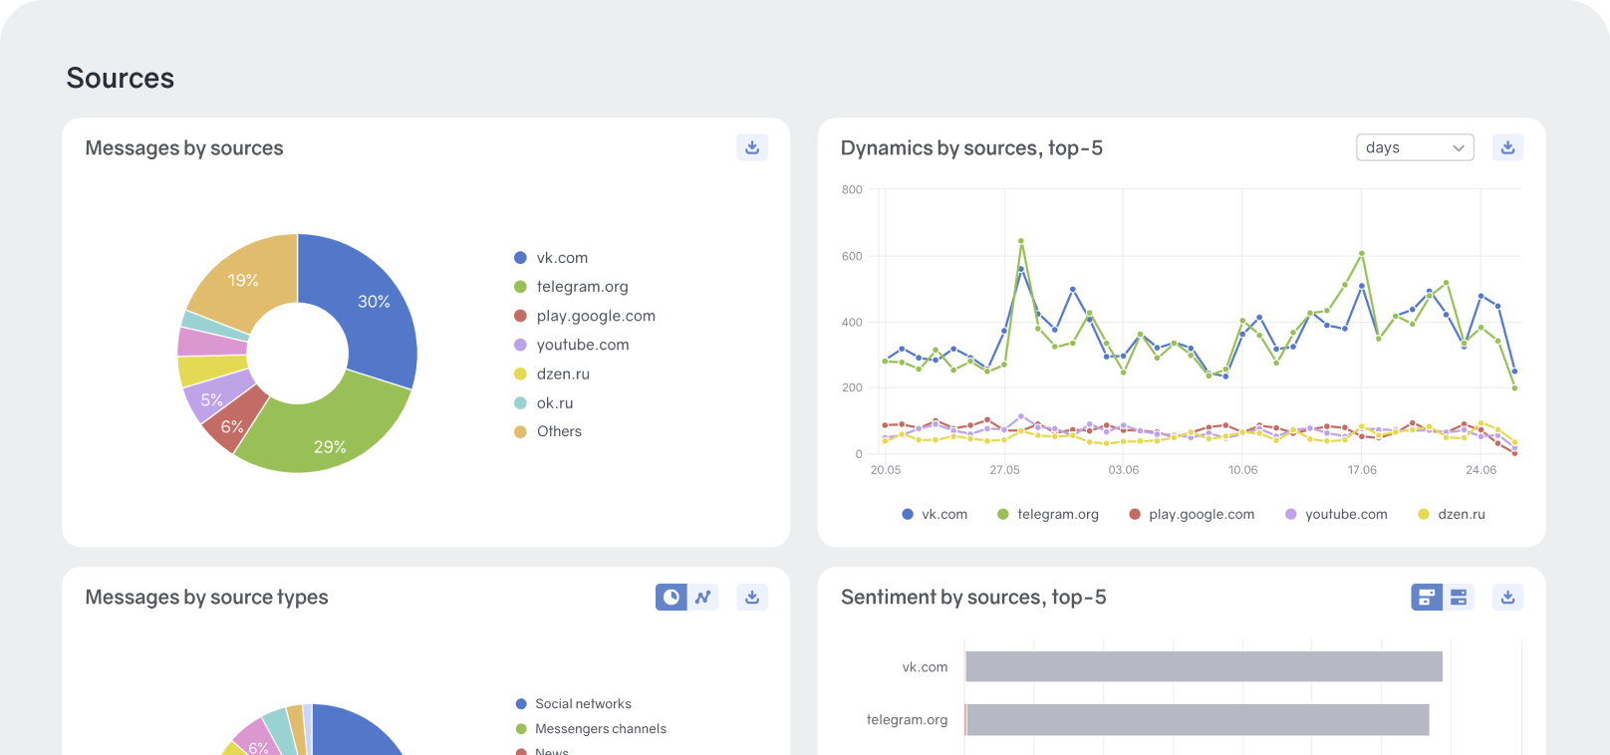1610x755 pixels.
Task: Toggle telegram.org in Messages by sources legend
Action: [x=571, y=287]
